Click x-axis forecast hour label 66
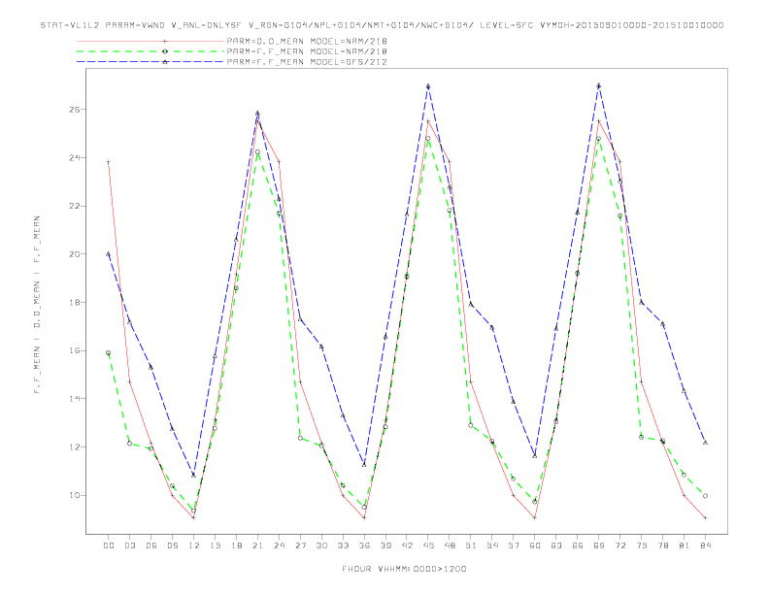The image size is (769, 594). pyautogui.click(x=578, y=545)
